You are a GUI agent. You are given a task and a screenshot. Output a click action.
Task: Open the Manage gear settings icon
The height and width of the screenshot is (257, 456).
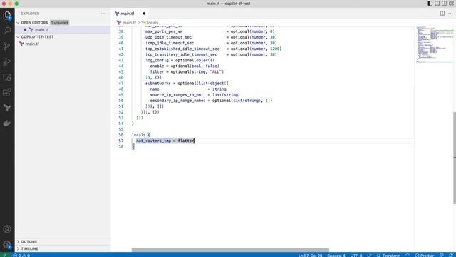(7, 244)
